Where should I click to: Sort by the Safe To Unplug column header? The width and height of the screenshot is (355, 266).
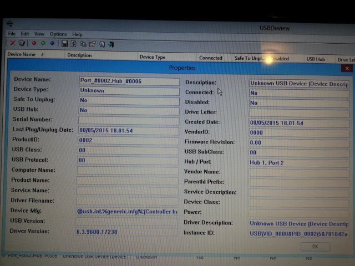[250, 58]
